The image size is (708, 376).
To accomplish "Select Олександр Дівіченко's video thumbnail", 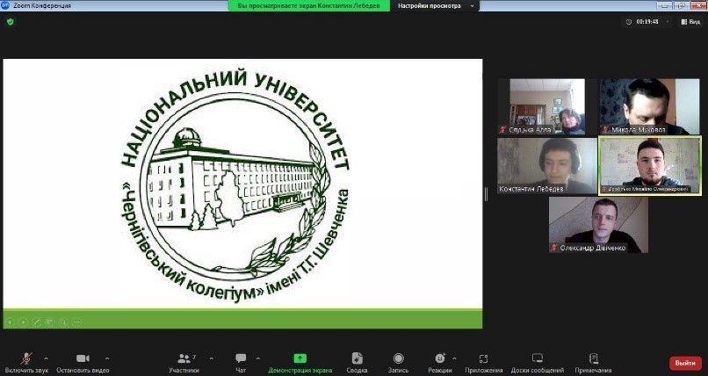I will (598, 224).
